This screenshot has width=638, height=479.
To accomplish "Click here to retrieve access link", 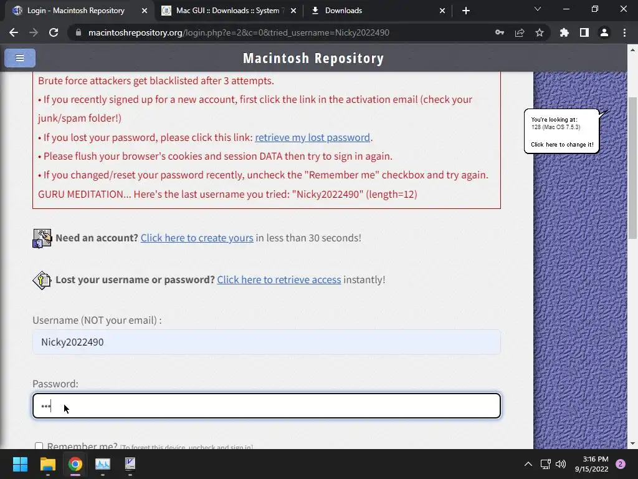I will point(279,280).
